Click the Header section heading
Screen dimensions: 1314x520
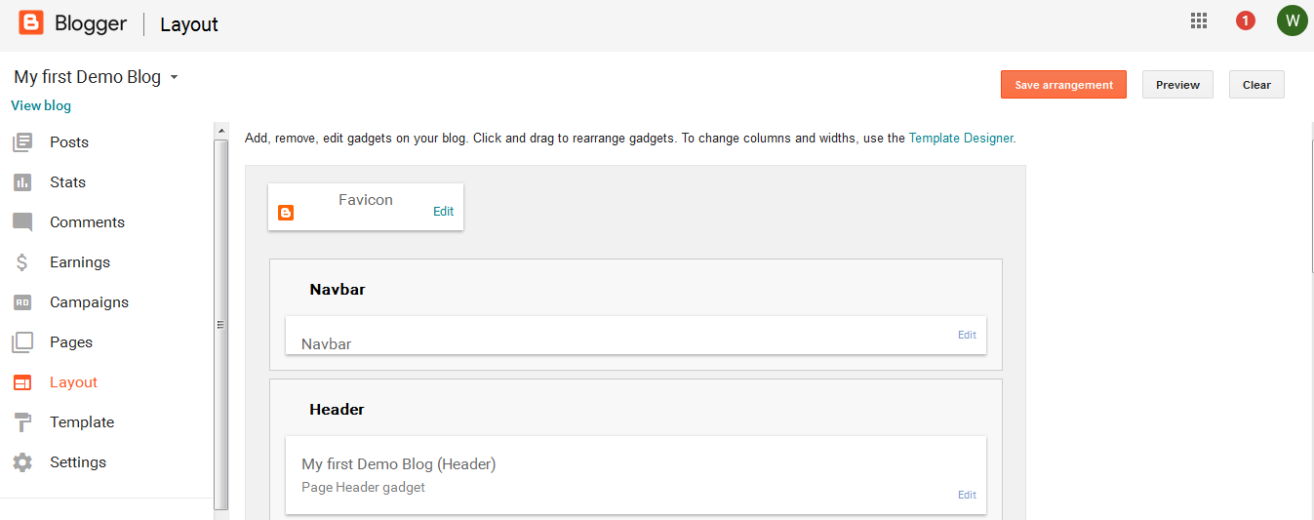337,410
